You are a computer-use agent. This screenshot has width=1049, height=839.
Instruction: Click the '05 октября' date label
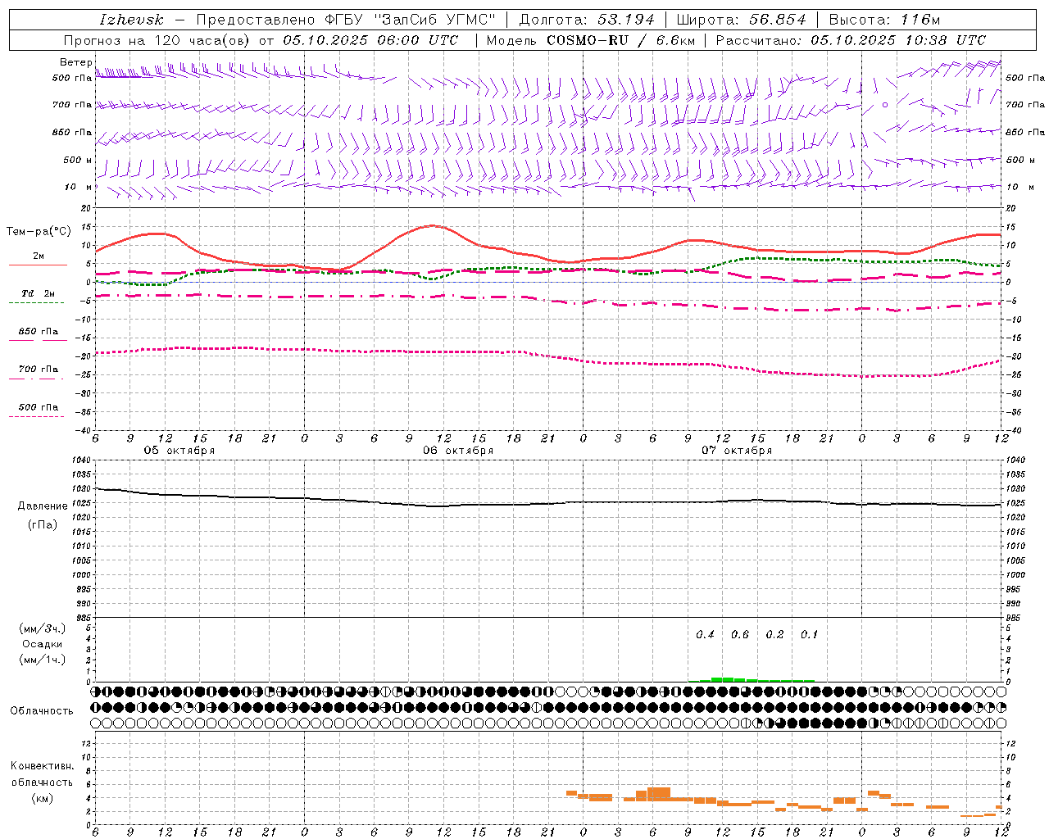(179, 451)
